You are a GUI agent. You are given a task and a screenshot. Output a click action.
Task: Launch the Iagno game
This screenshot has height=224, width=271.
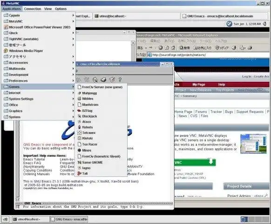click(x=101, y=168)
